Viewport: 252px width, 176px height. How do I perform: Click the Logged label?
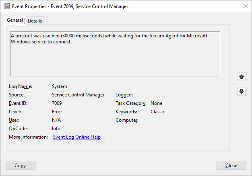pos(124,95)
